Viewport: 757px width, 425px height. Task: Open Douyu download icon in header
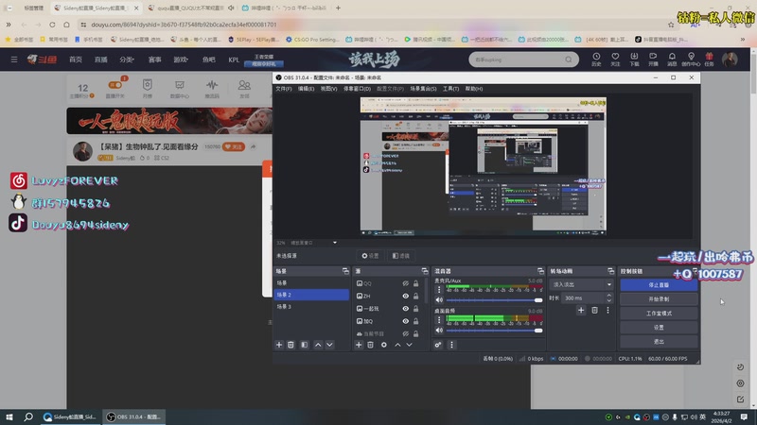(x=634, y=59)
